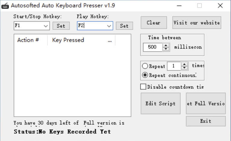
Task: Open the Start/Stop Hotkey dropdown
Action: [46, 26]
